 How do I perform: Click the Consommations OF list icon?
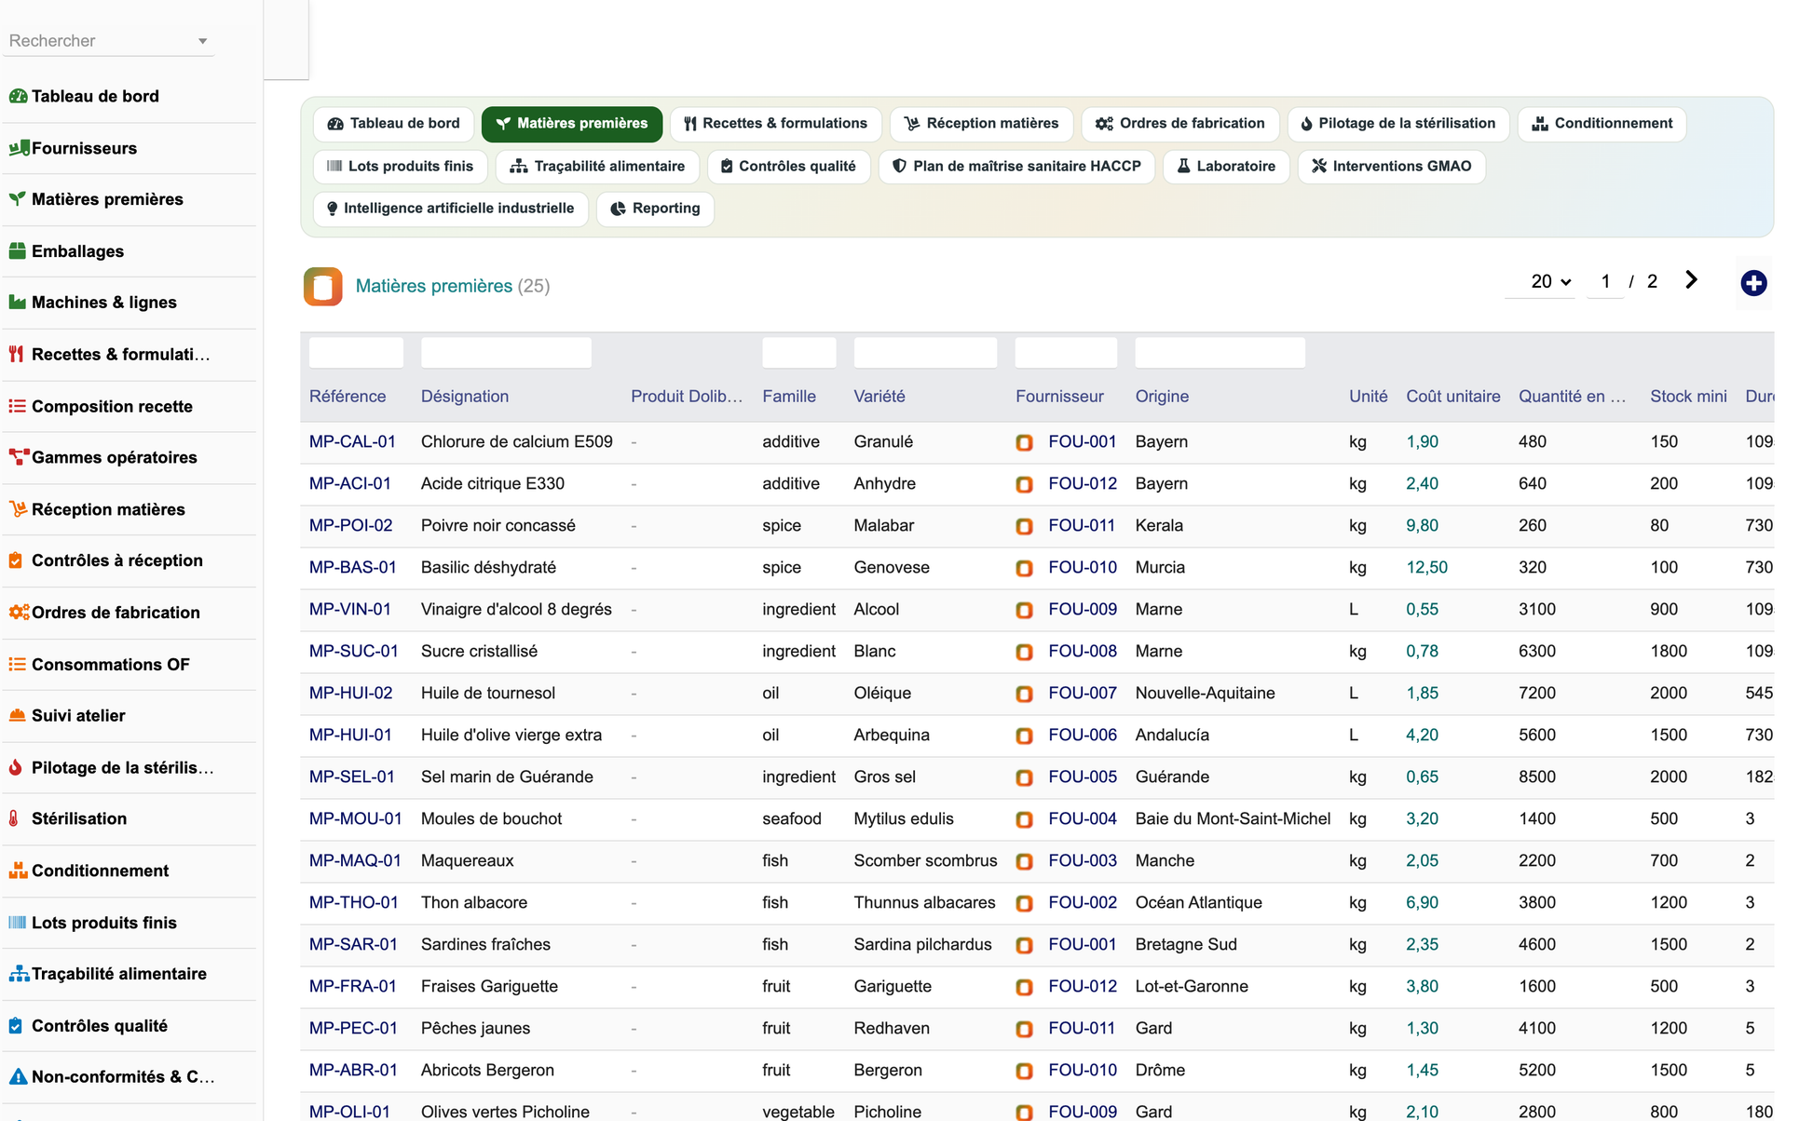pos(18,664)
